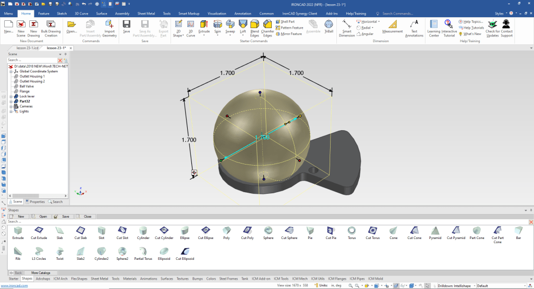Click the Shell Part command
The width and height of the screenshot is (534, 289).
click(287, 21)
